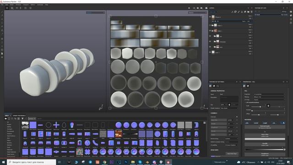This screenshot has height=165, width=293.
Task: Open Projection dropdown in Fill properties
Action: click(x=270, y=94)
